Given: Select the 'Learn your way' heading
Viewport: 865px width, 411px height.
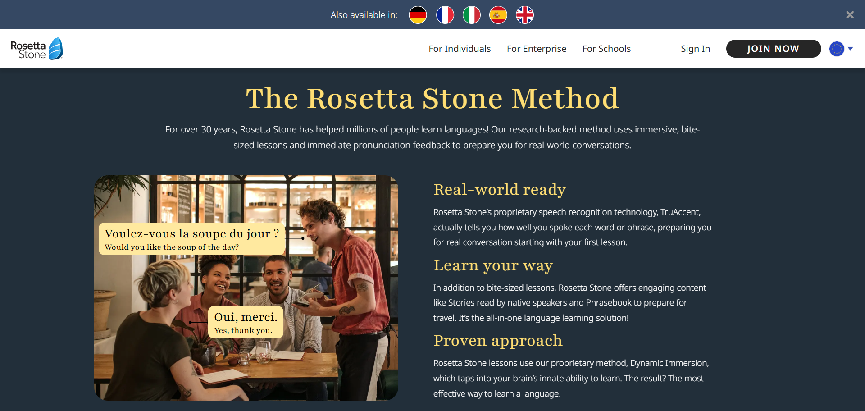Looking at the screenshot, I should 493,265.
